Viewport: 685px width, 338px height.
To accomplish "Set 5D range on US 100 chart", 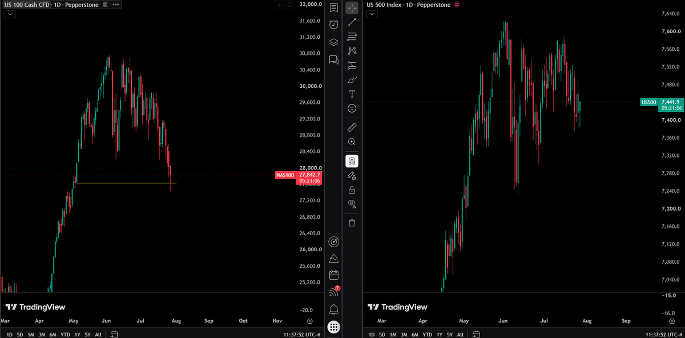I will [x=20, y=334].
